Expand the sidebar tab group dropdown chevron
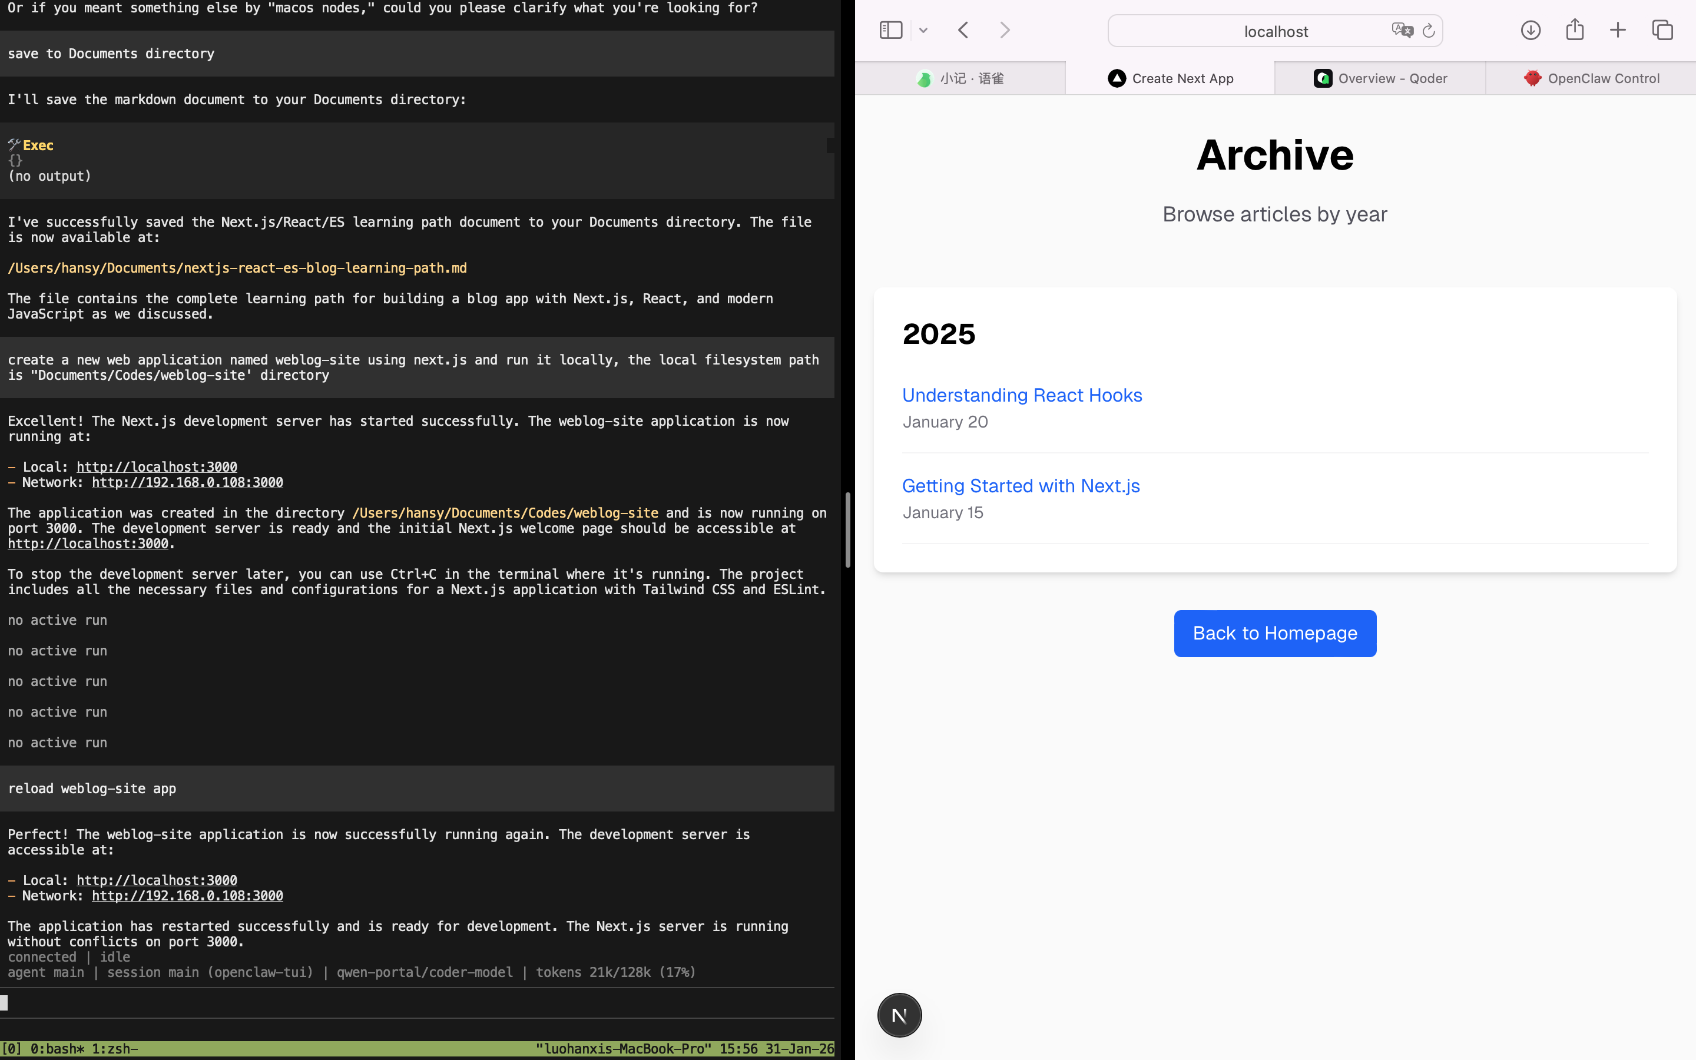The width and height of the screenshot is (1696, 1060). pos(923,30)
